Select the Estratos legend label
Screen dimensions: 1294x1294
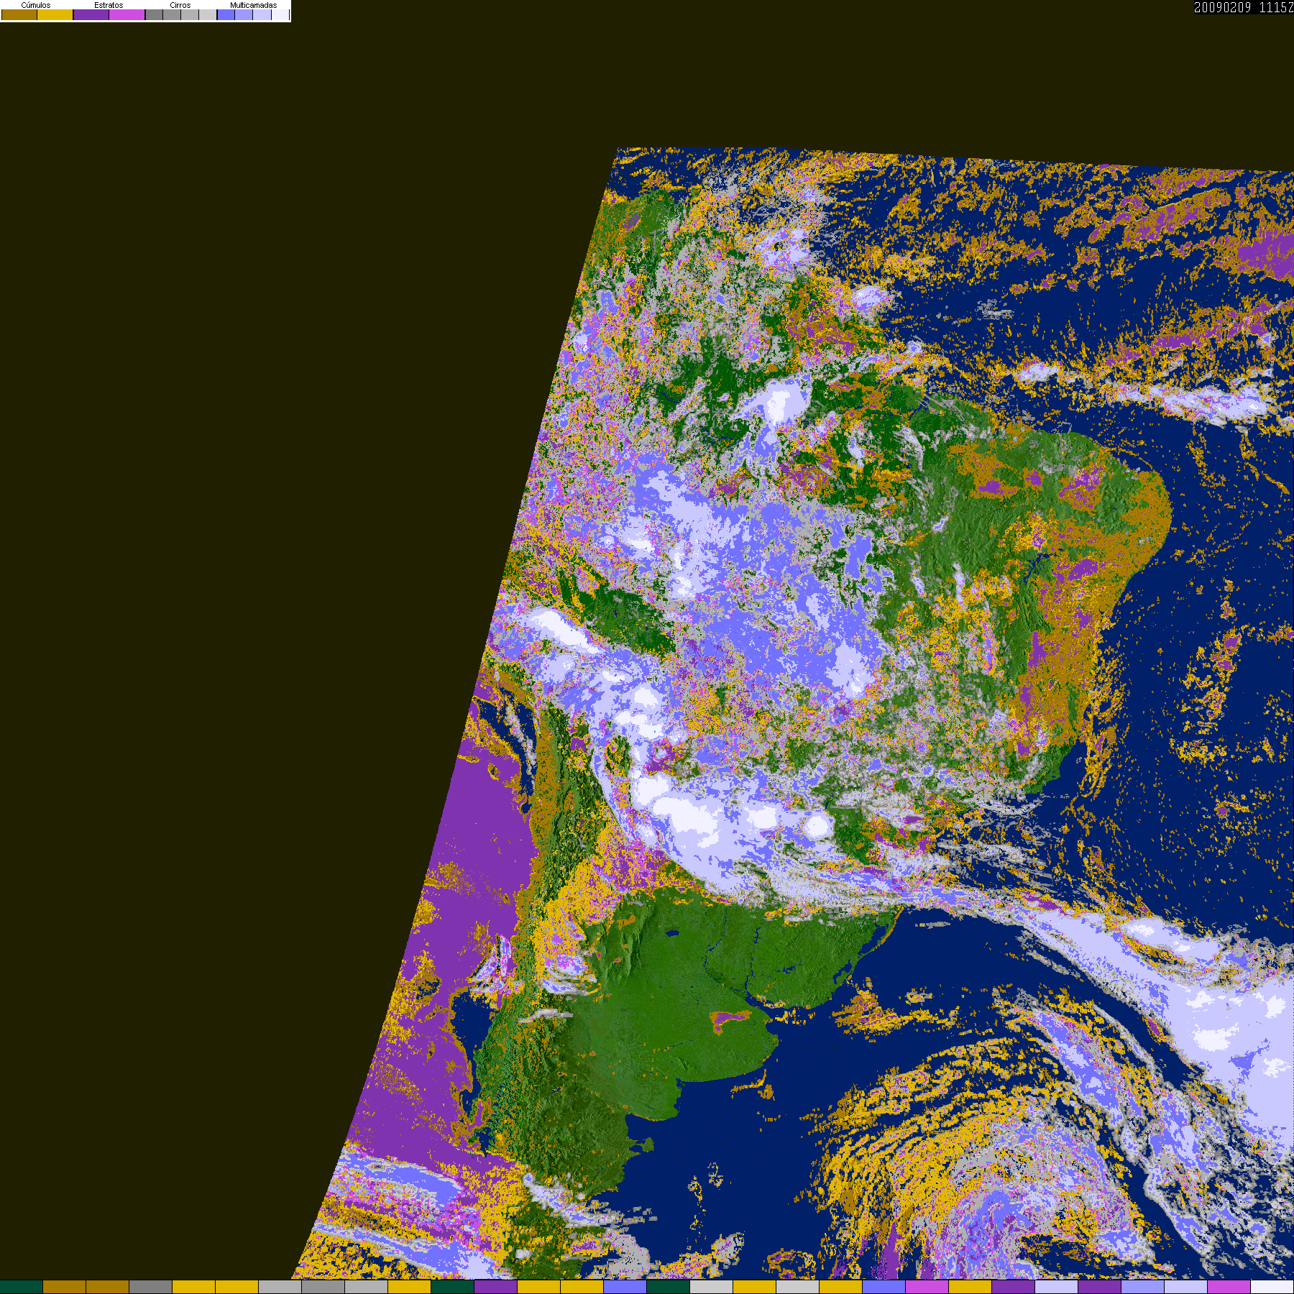(x=109, y=5)
